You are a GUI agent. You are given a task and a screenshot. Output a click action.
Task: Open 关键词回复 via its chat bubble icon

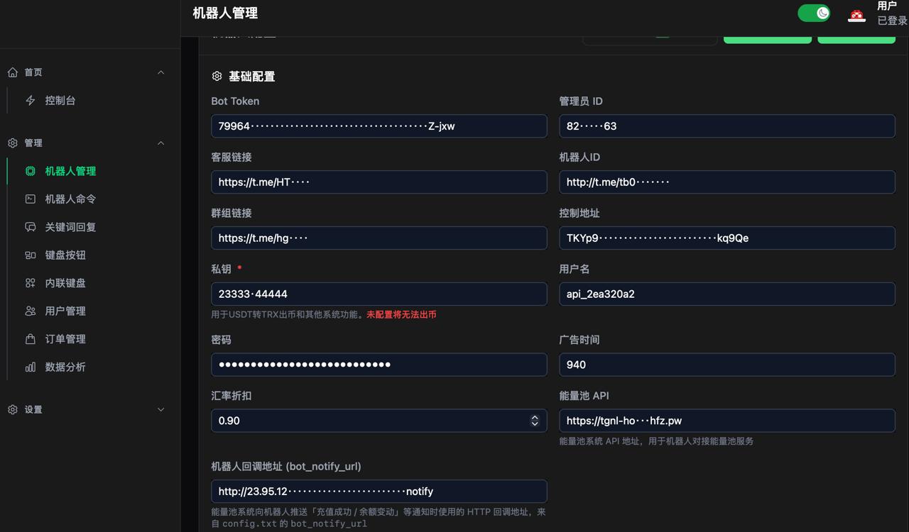point(30,227)
